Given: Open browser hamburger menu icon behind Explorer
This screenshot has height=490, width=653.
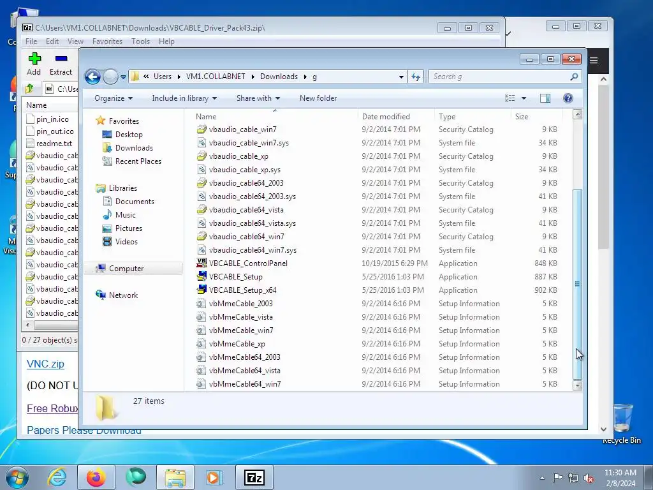Looking at the screenshot, I should coord(594,61).
